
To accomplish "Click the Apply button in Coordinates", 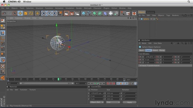I will point(129,102).
